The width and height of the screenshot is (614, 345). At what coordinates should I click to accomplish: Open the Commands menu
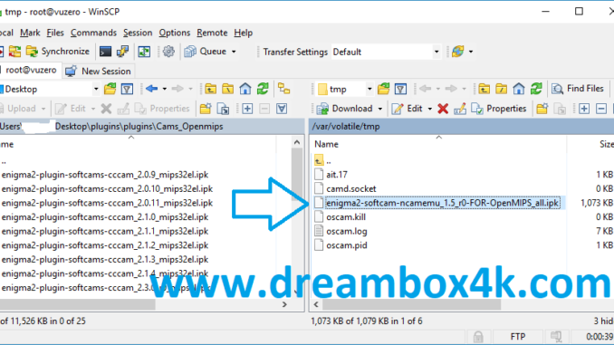93,33
